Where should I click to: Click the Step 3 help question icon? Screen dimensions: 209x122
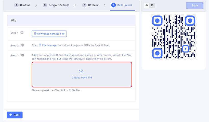coord(22,55)
